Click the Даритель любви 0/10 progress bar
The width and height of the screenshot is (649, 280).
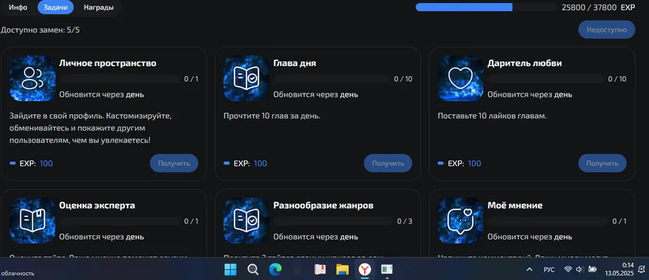click(546, 79)
